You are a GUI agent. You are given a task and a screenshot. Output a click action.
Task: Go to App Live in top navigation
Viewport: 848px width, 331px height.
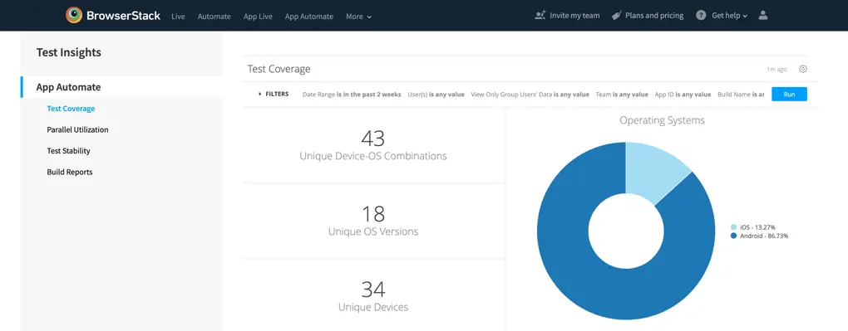(x=258, y=17)
